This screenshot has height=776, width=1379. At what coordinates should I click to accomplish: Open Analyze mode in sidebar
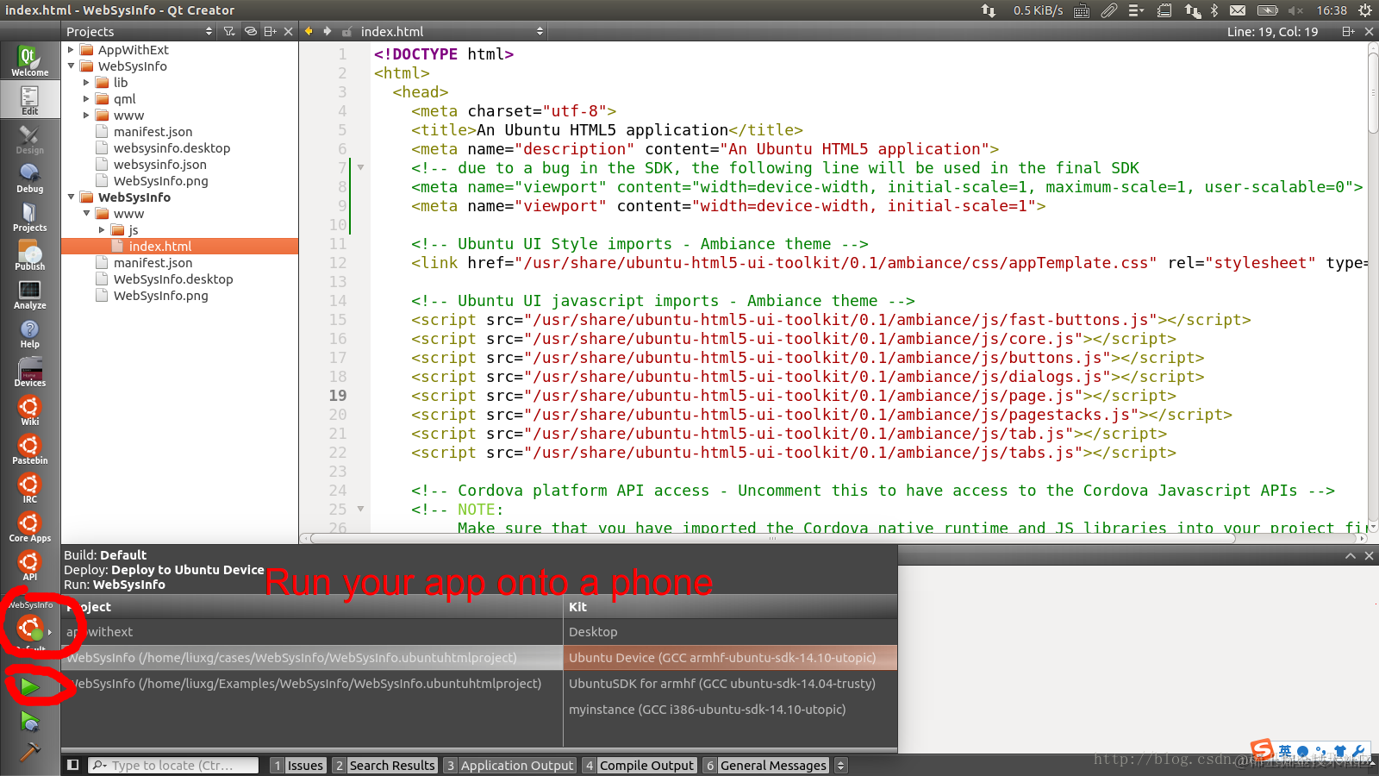(x=29, y=295)
